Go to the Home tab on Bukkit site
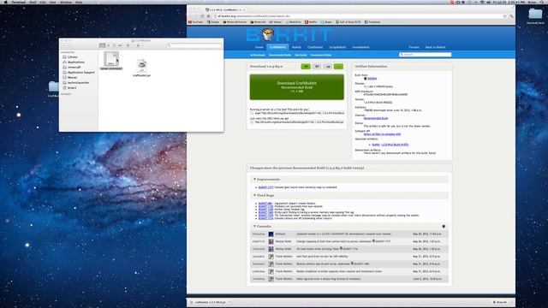This screenshot has height=308, width=548. click(259, 47)
